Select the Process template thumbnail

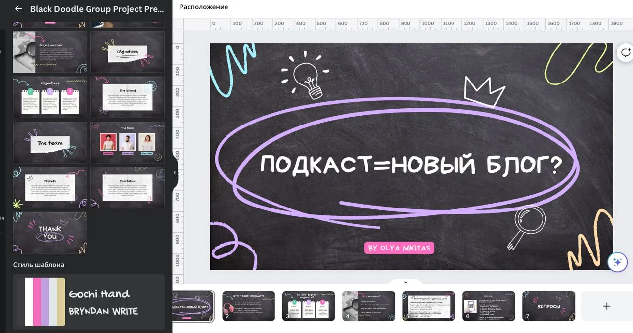tap(50, 188)
